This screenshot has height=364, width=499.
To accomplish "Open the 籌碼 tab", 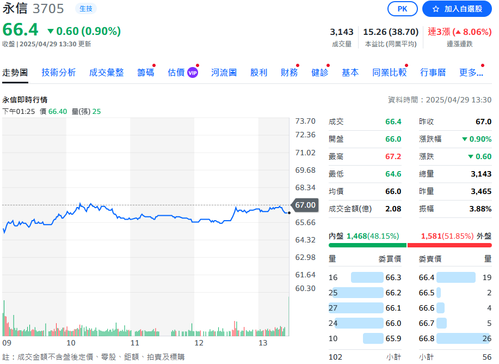I will [145, 72].
